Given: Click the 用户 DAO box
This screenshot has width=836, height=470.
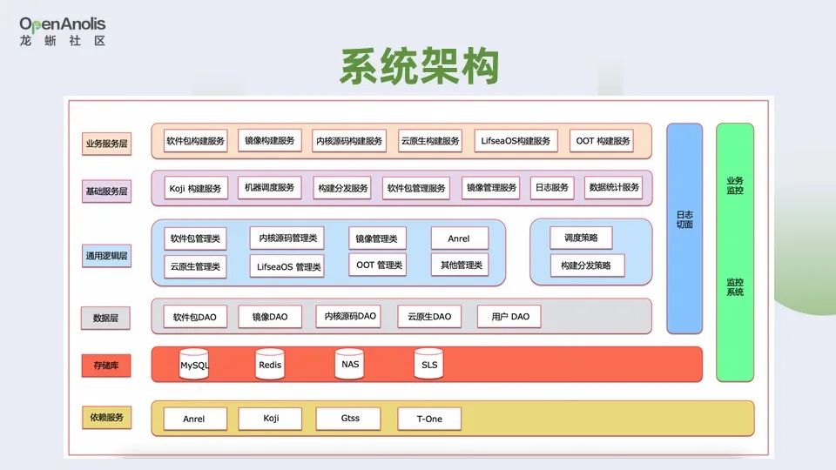Looking at the screenshot, I should coord(509,317).
